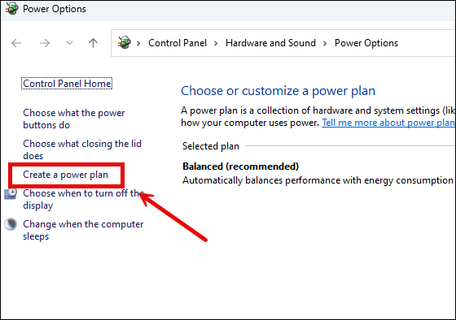
Task: Expand the chevron before Control Panel
Action: point(138,44)
